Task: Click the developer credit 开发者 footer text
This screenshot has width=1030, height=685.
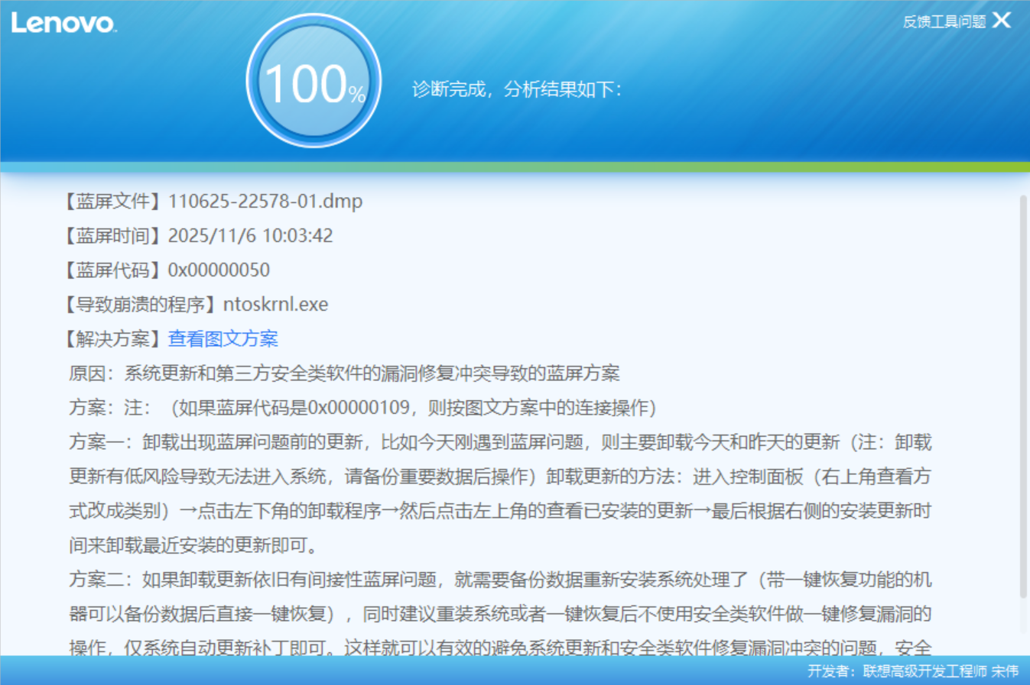Action: (x=912, y=670)
